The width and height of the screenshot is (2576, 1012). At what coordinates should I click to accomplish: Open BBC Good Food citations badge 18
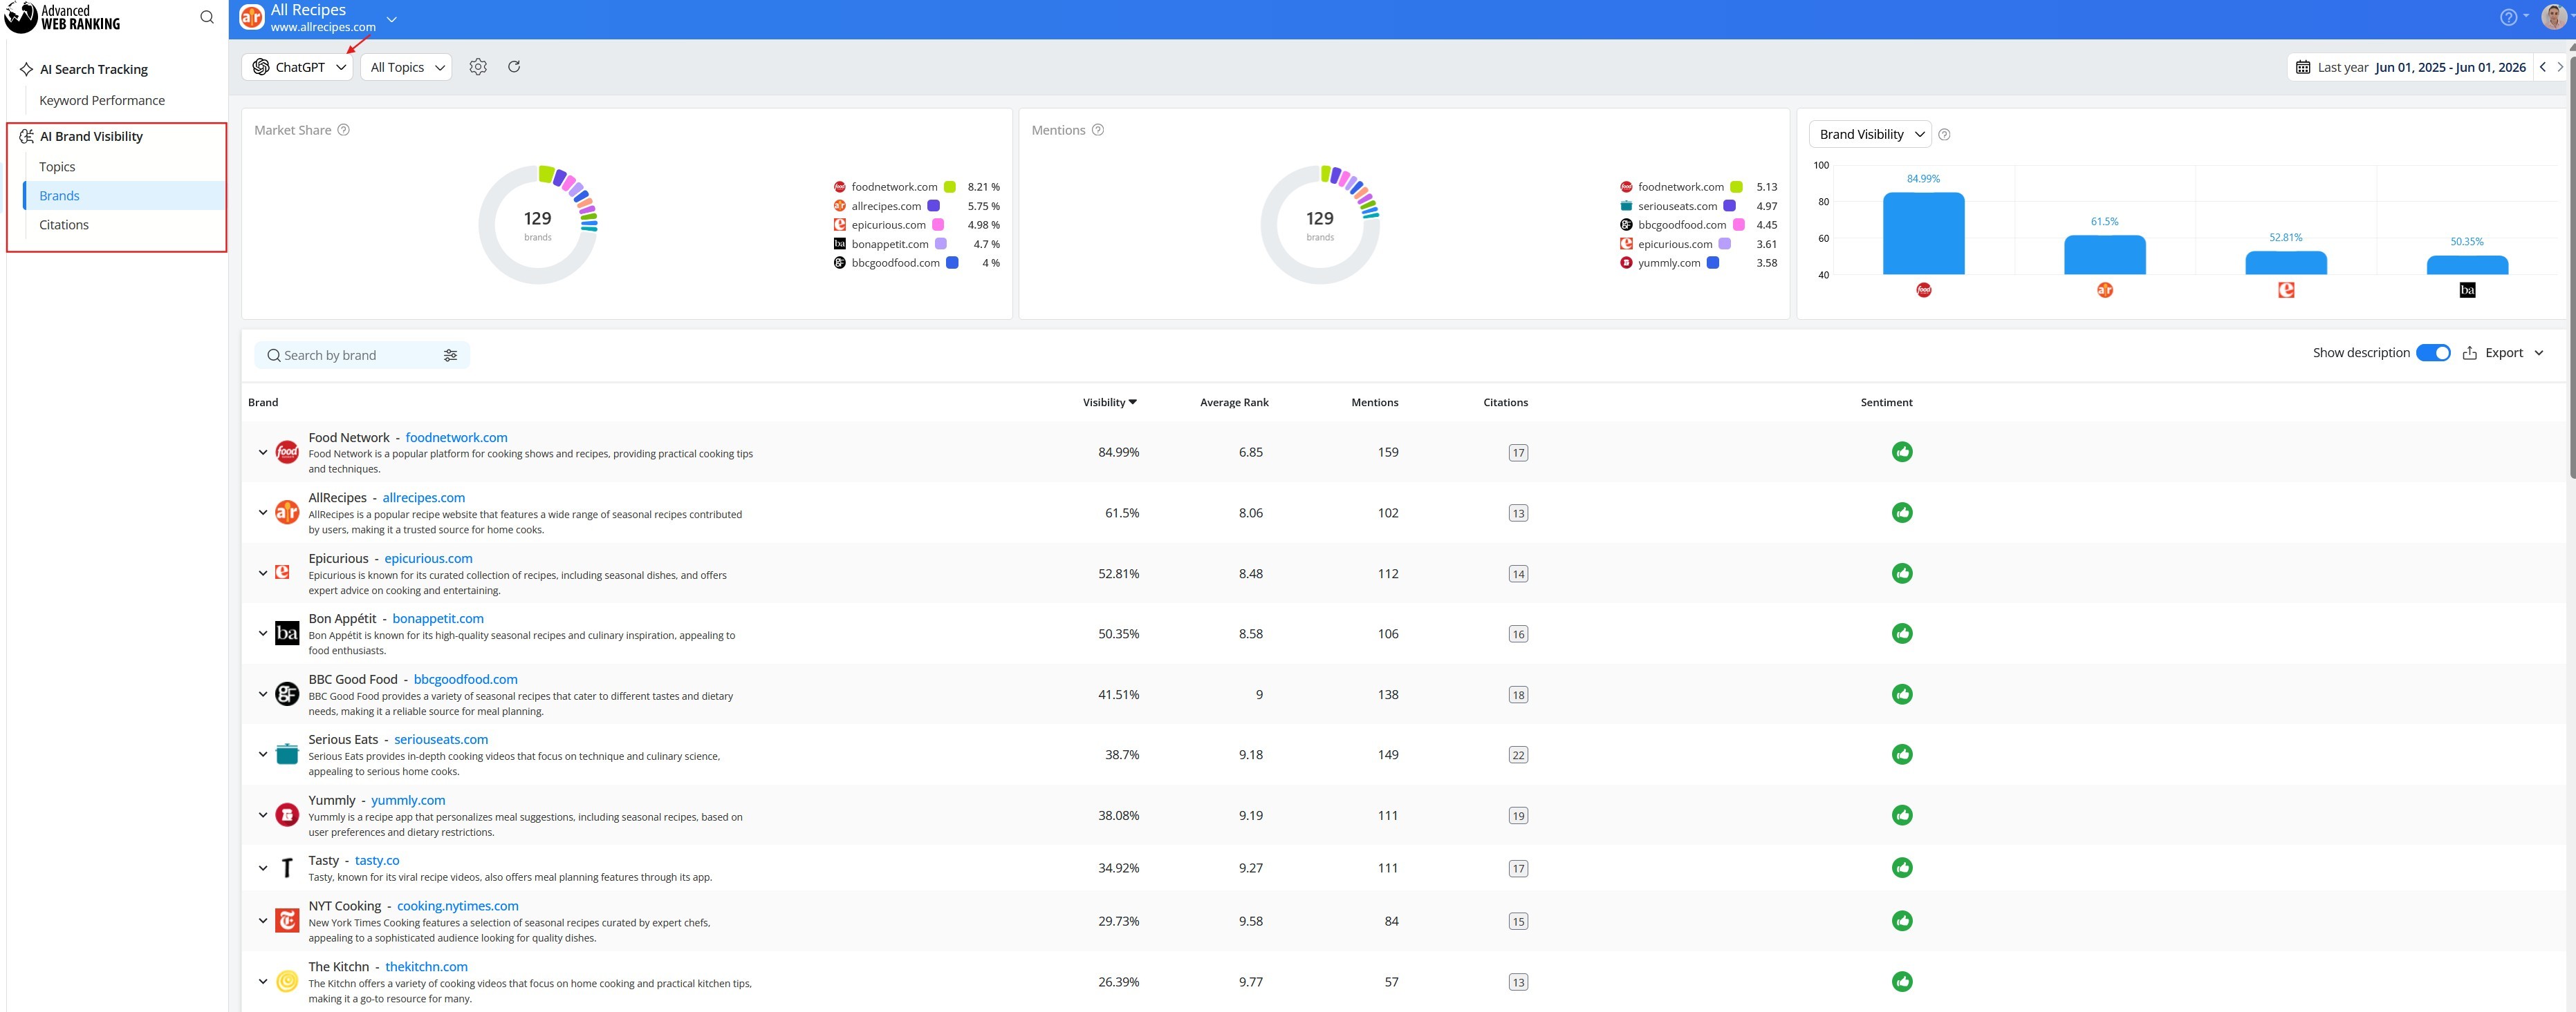coord(1518,696)
